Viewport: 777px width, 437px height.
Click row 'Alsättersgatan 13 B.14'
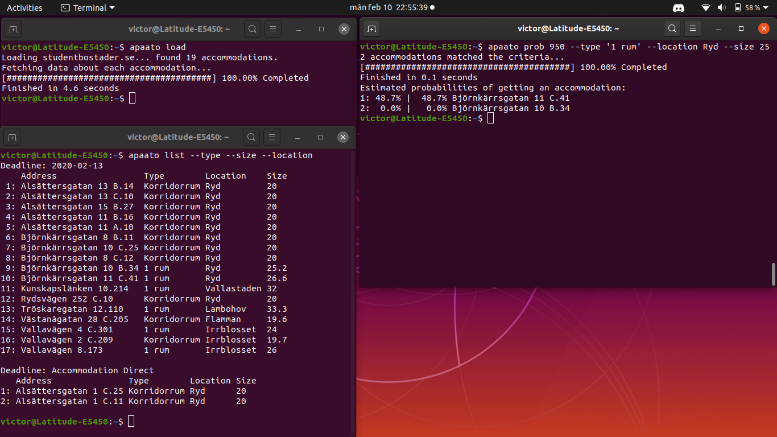point(142,186)
